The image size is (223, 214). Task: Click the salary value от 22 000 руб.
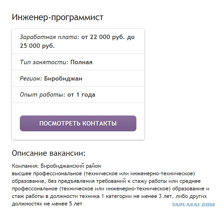click(x=103, y=37)
